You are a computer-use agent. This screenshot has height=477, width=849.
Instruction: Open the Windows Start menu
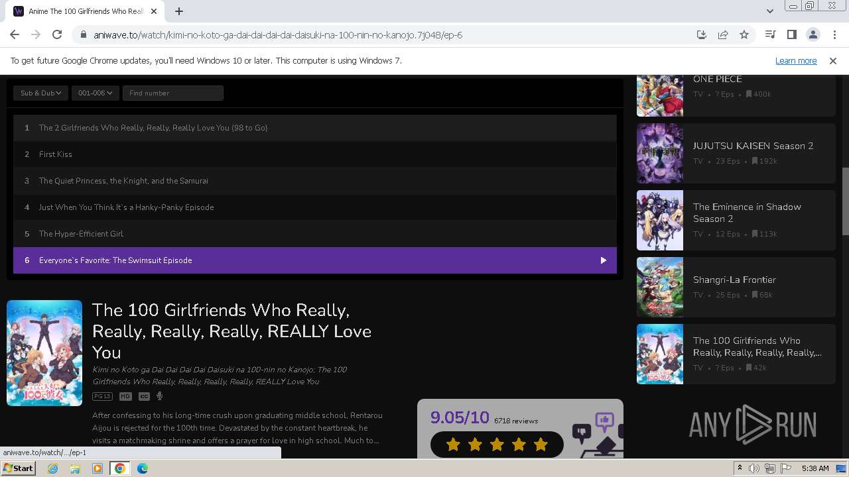[18, 468]
